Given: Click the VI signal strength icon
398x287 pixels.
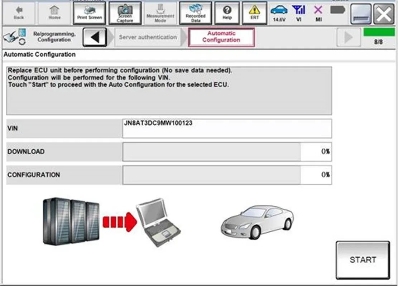Looking at the screenshot, I should 299,13.
